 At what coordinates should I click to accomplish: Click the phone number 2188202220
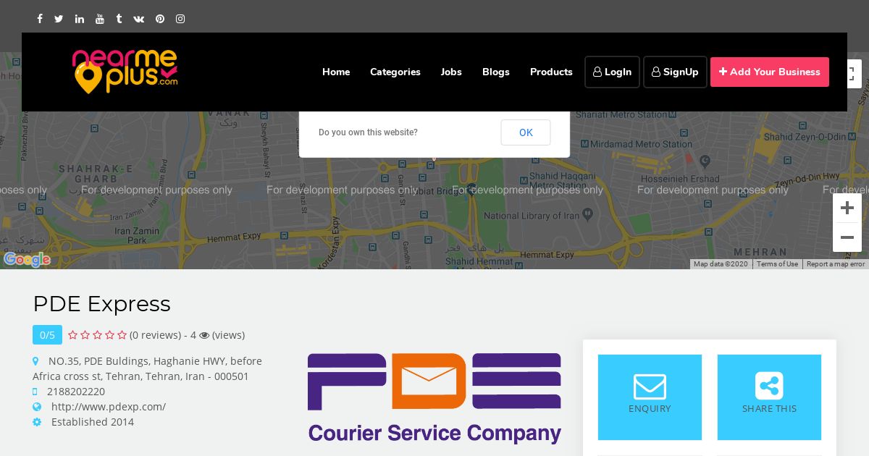[76, 392]
